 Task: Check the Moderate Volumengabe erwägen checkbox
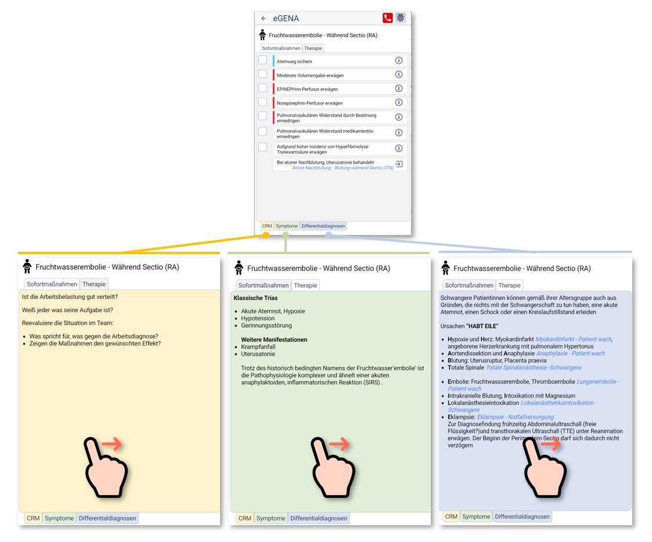[x=263, y=74]
